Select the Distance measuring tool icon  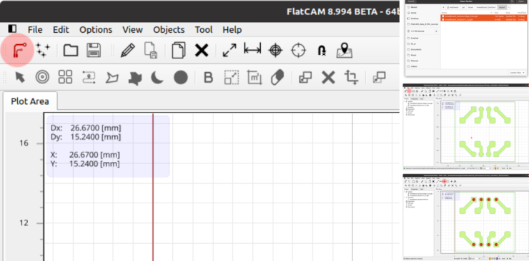click(x=252, y=50)
